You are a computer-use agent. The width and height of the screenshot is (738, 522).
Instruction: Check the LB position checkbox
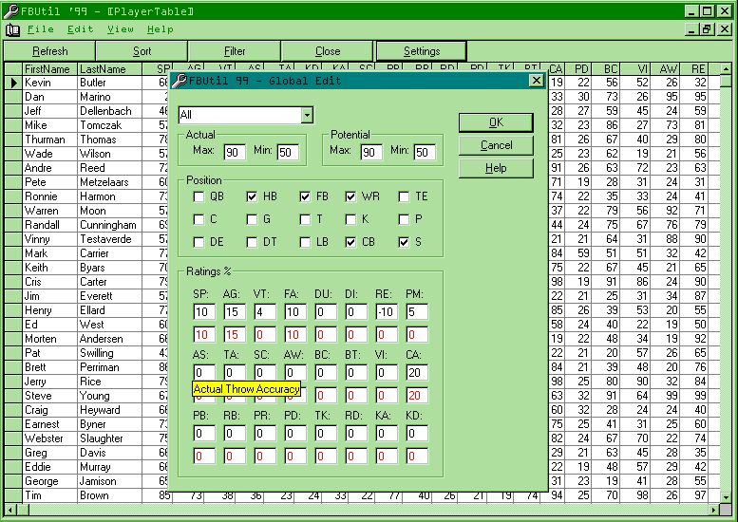point(305,242)
